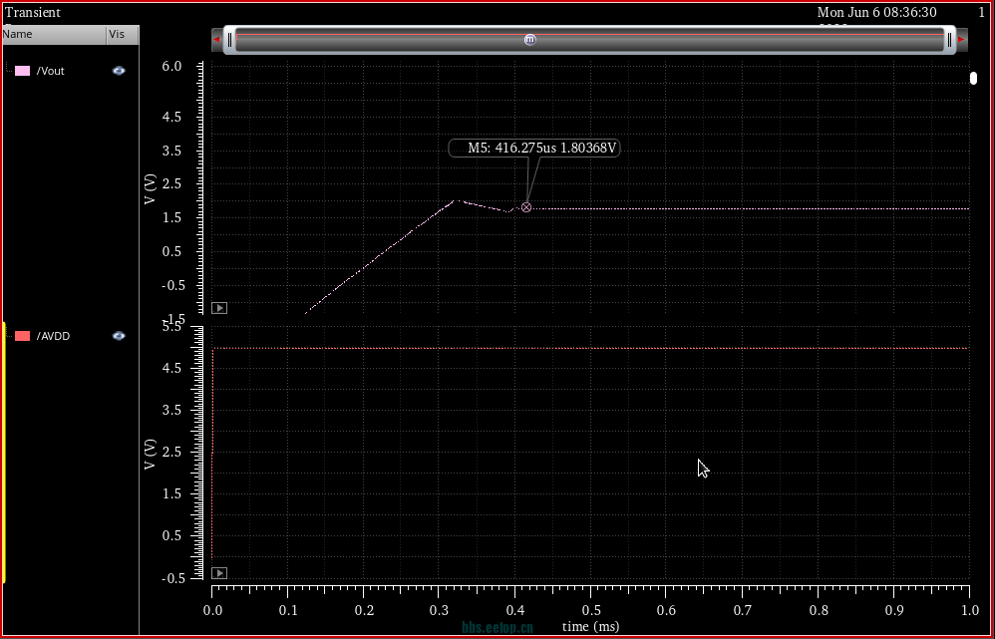Screen dimensions: 995x639
Task: Click left red arrow on zoom bar
Action: coord(216,40)
